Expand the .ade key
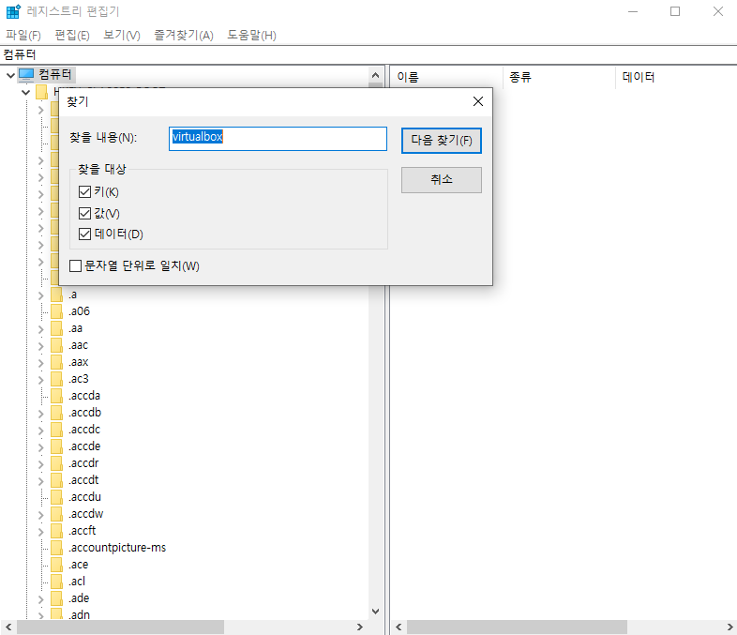Image resolution: width=737 pixels, height=635 pixels. 41,599
